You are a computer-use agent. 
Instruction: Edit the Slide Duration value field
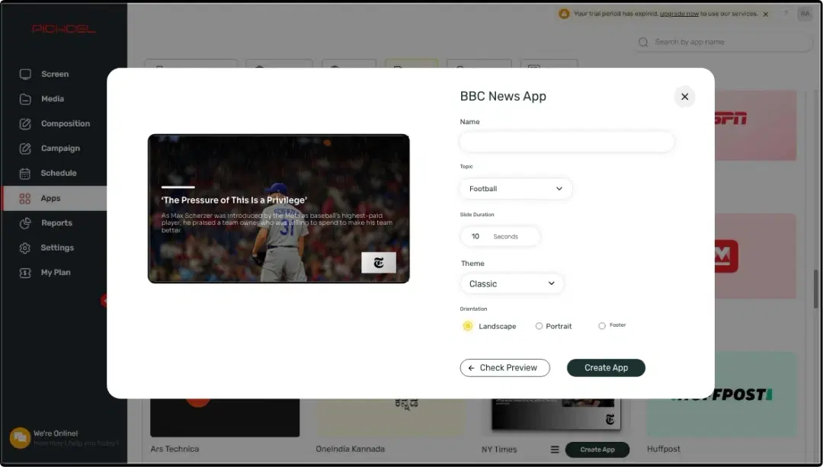[x=500, y=236]
